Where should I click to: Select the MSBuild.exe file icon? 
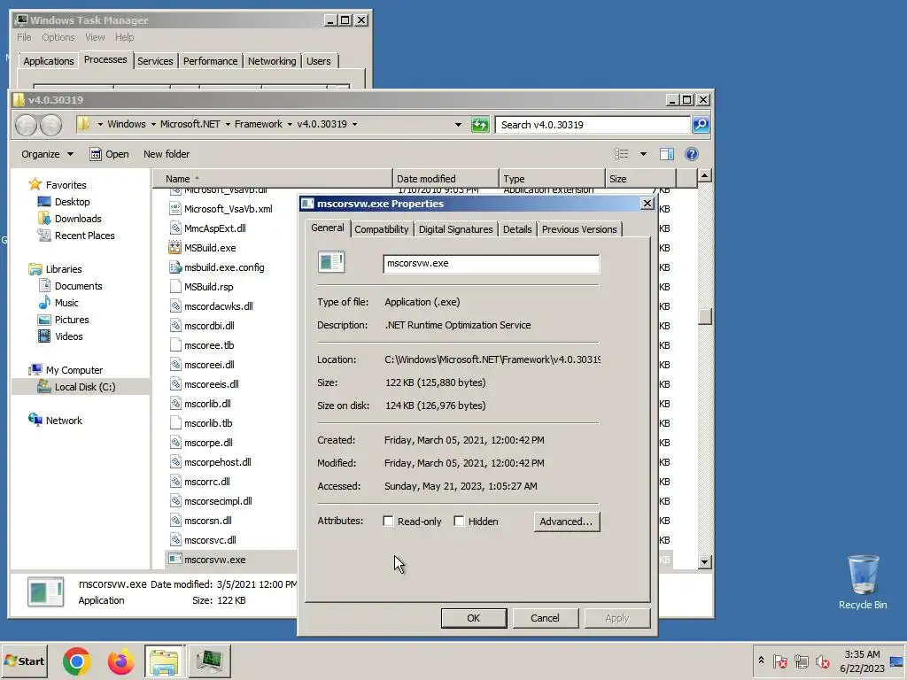click(x=174, y=248)
